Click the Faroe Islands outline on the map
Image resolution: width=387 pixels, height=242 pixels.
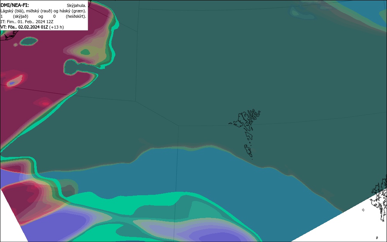(245, 134)
